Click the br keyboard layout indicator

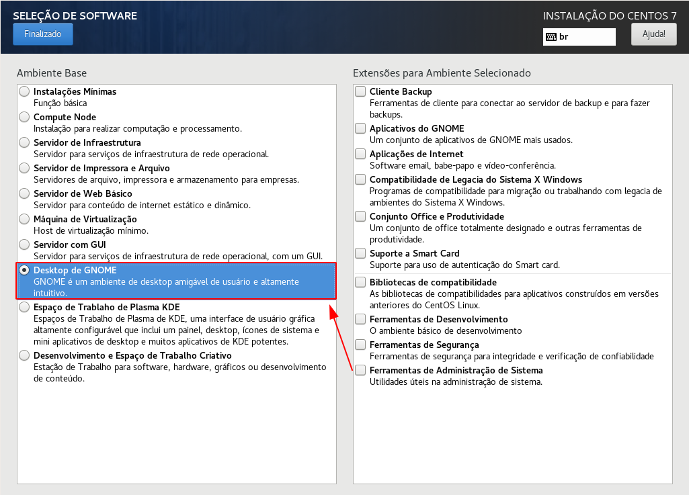coord(579,37)
